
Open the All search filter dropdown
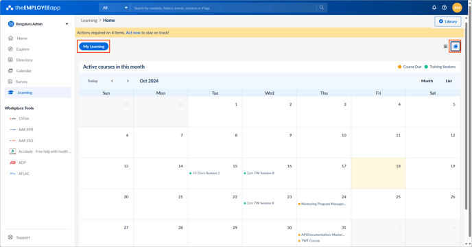click(115, 8)
